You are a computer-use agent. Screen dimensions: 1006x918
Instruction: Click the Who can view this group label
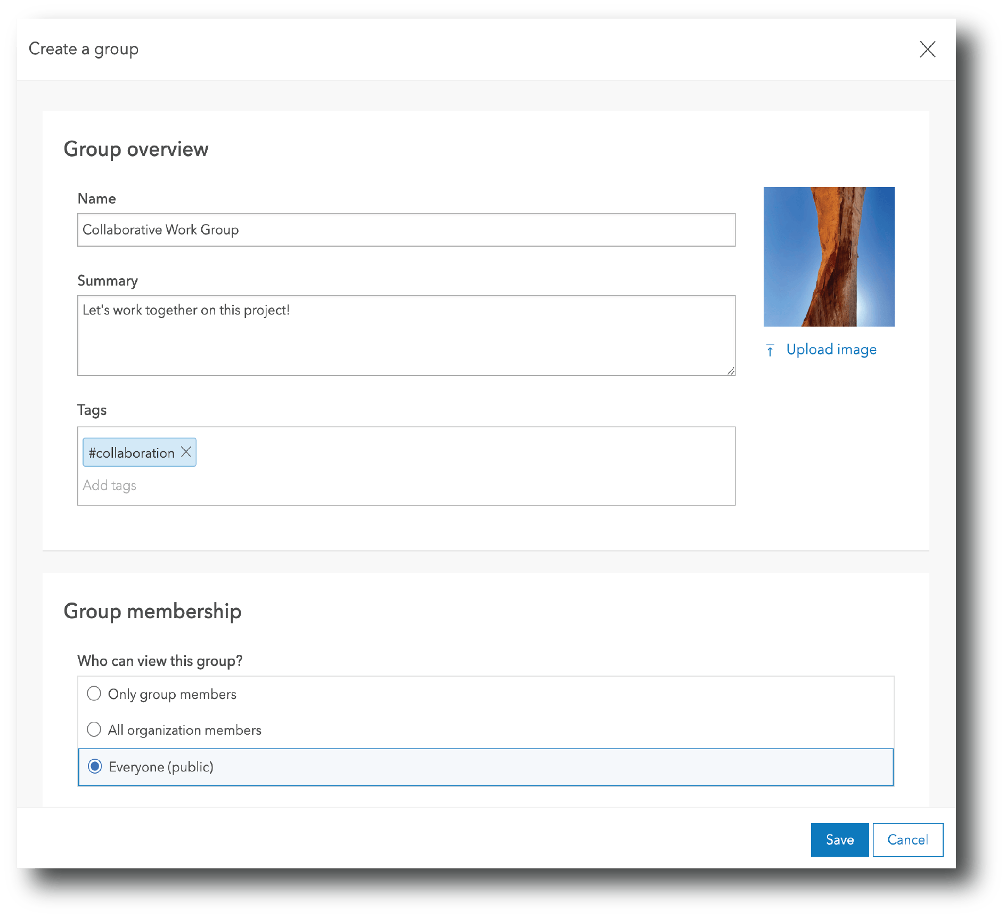(159, 661)
